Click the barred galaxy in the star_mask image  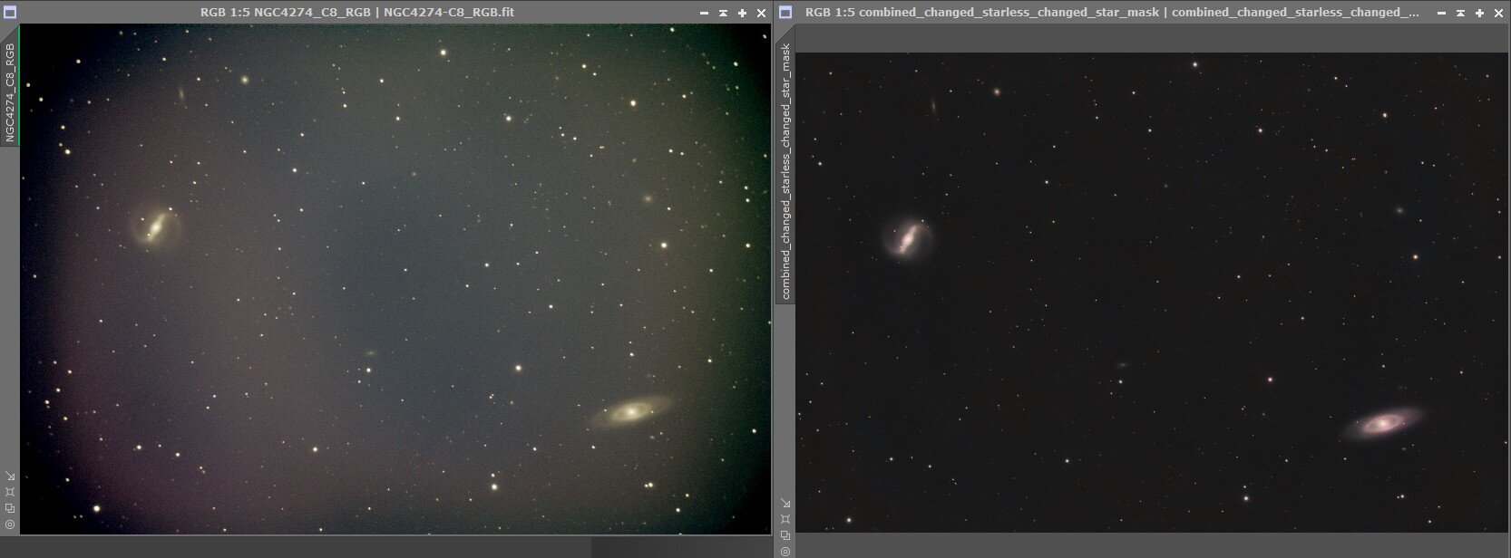[x=906, y=238]
